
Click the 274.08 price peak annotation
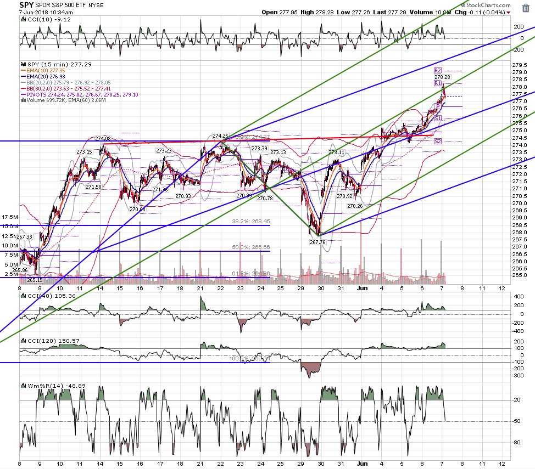pyautogui.click(x=103, y=139)
